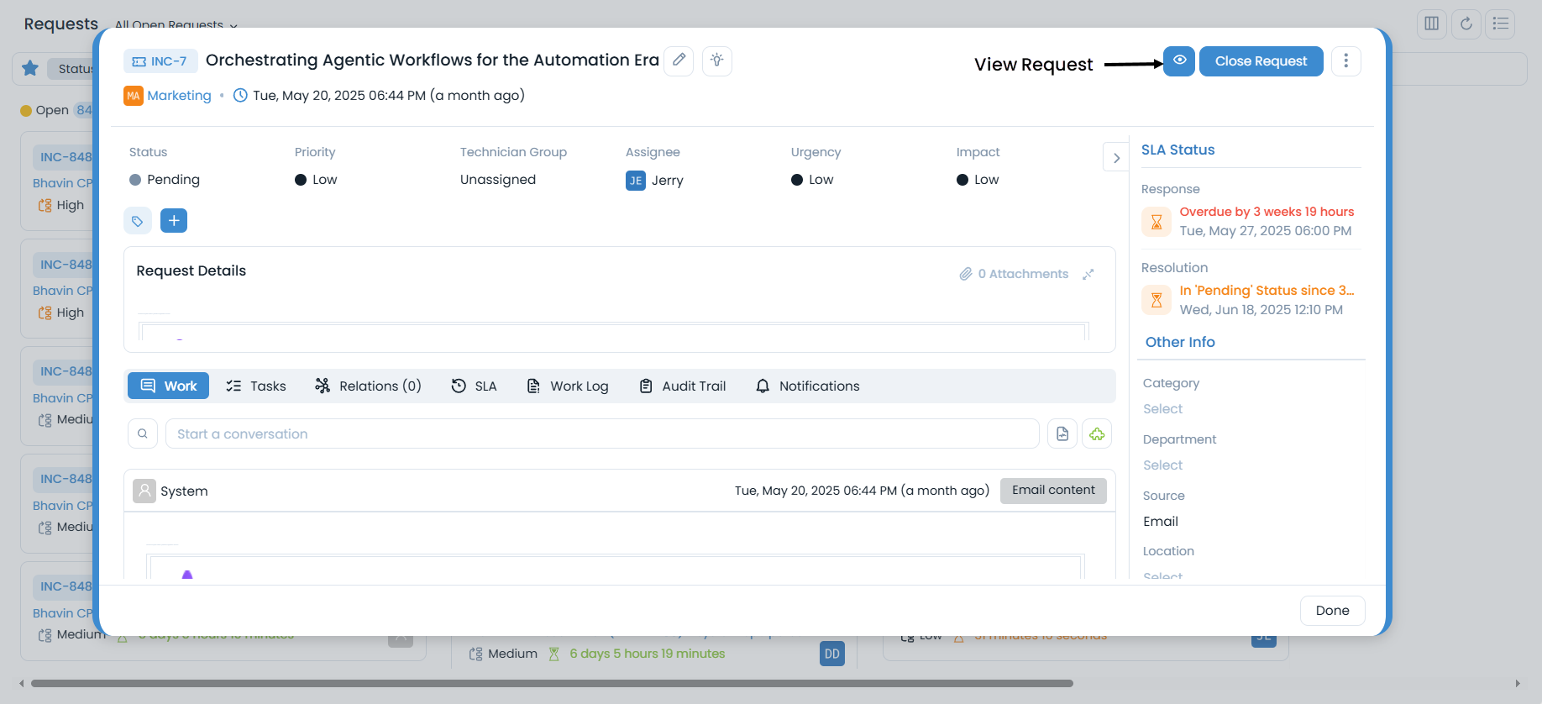Click the horizontal scrollbar at the bottom
This screenshot has height=704, width=1542.
point(552,683)
